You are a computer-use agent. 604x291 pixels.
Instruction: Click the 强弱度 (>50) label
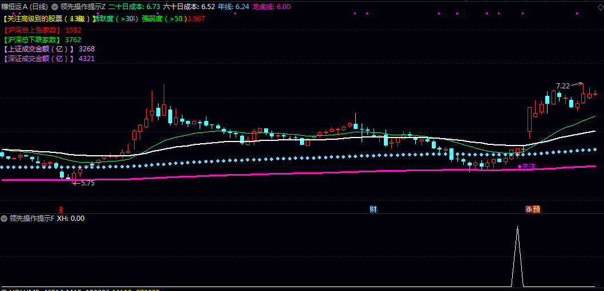pos(164,18)
